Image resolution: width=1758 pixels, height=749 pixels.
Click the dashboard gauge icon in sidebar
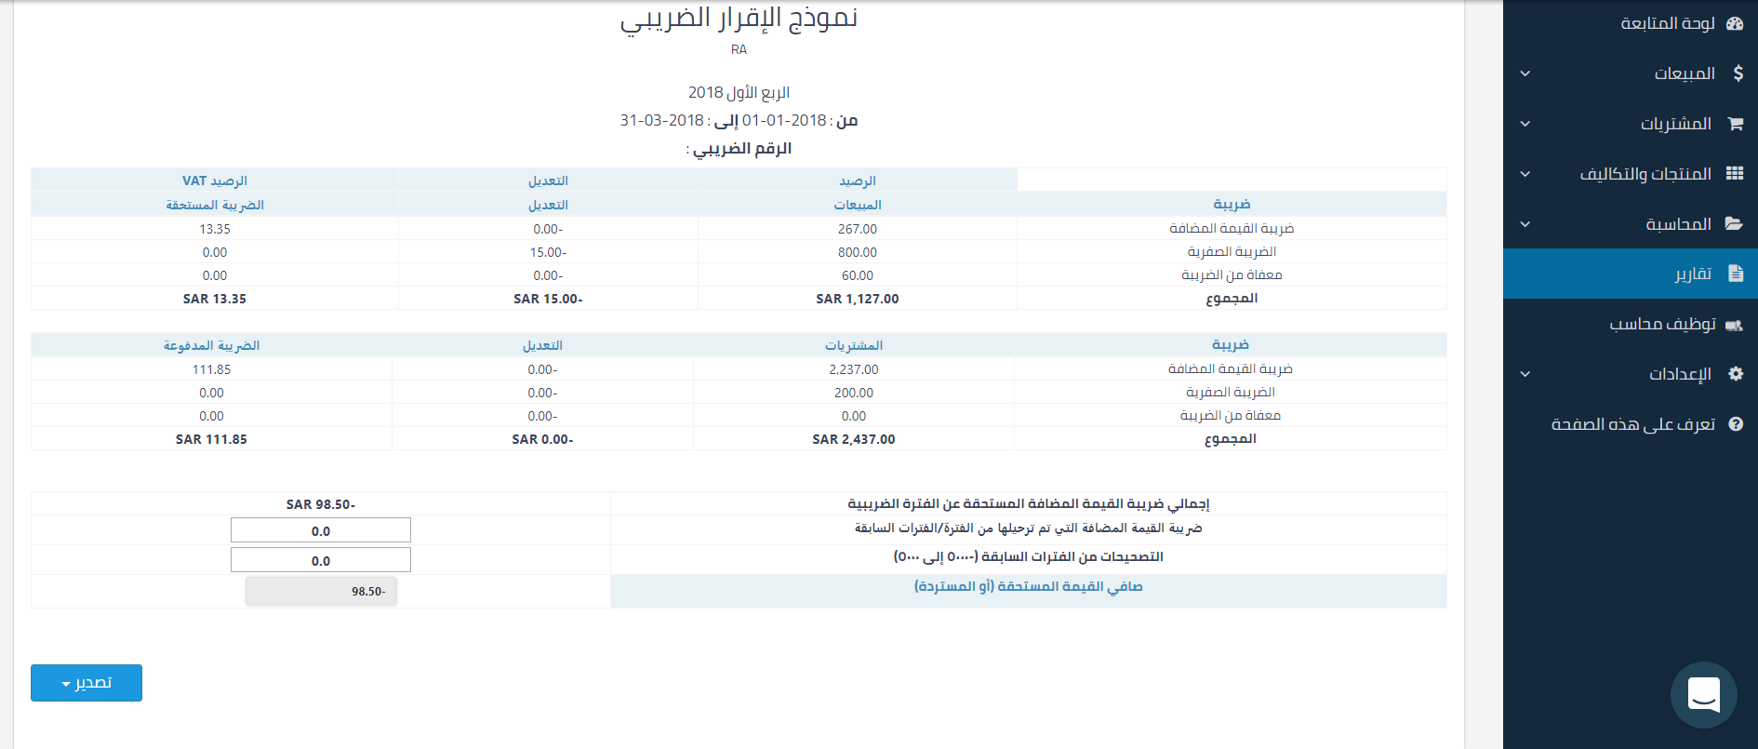pyautogui.click(x=1735, y=23)
